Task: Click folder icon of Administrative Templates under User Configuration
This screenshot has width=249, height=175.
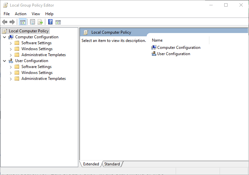Action: click(17, 79)
